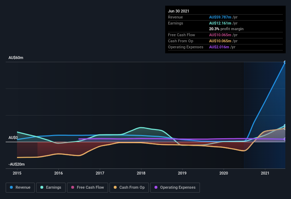Click the 2016 x-axis label

pyautogui.click(x=58, y=173)
